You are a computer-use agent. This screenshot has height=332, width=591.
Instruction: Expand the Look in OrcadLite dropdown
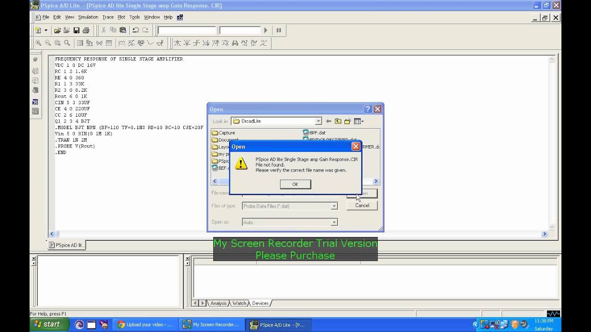click(x=319, y=121)
